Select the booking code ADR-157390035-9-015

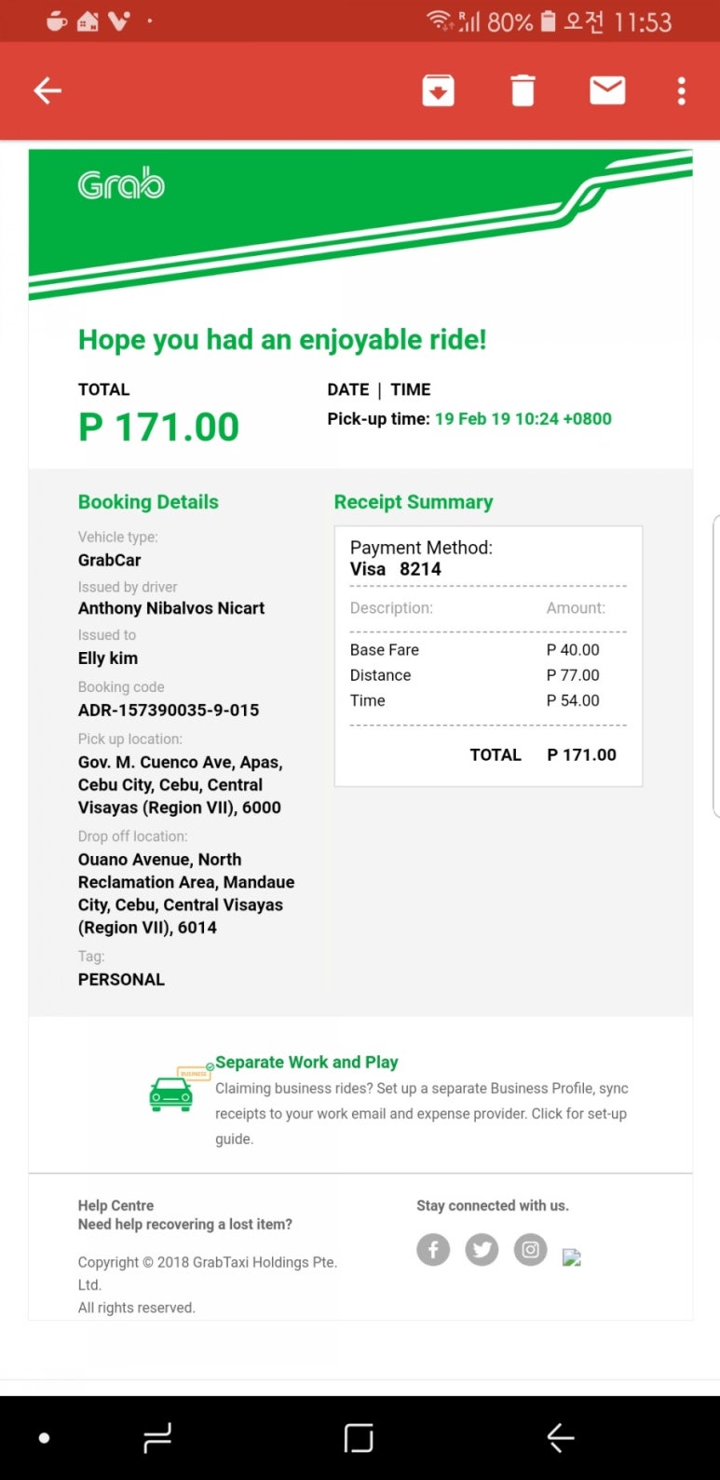click(x=169, y=710)
